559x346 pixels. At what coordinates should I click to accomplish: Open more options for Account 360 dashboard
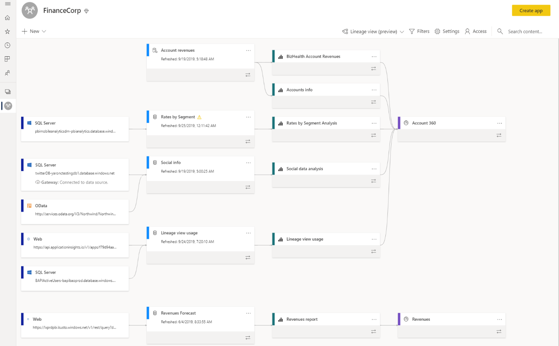pos(500,123)
